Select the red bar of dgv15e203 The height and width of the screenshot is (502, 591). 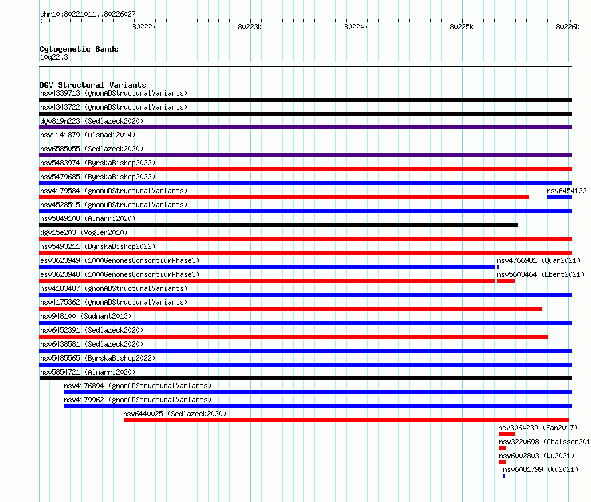305,239
